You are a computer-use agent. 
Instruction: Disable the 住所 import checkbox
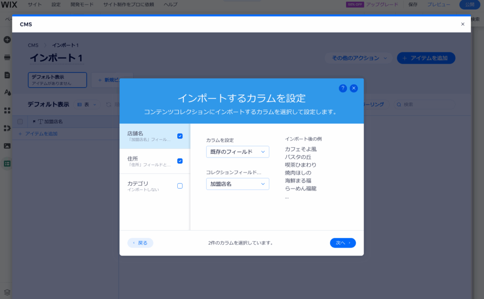point(180,160)
